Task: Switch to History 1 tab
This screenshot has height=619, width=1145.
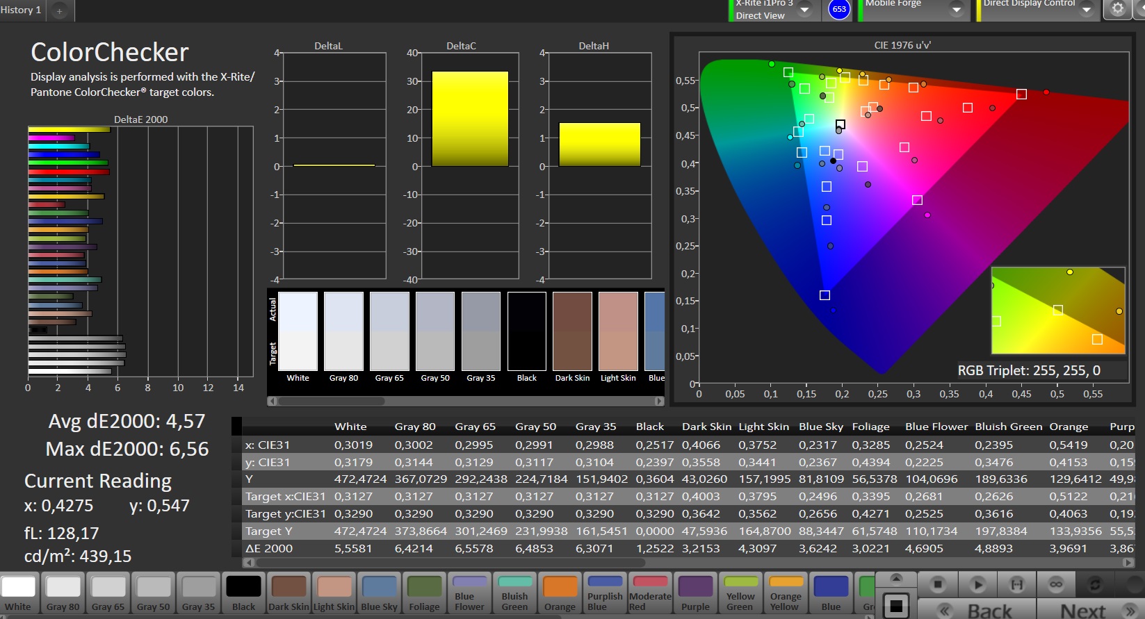Action: point(21,10)
